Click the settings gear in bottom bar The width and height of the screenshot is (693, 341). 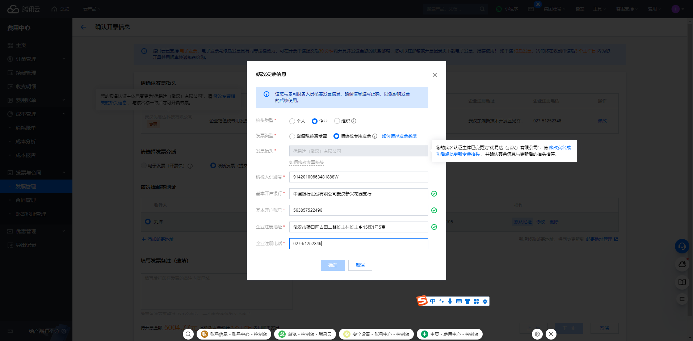pyautogui.click(x=537, y=334)
